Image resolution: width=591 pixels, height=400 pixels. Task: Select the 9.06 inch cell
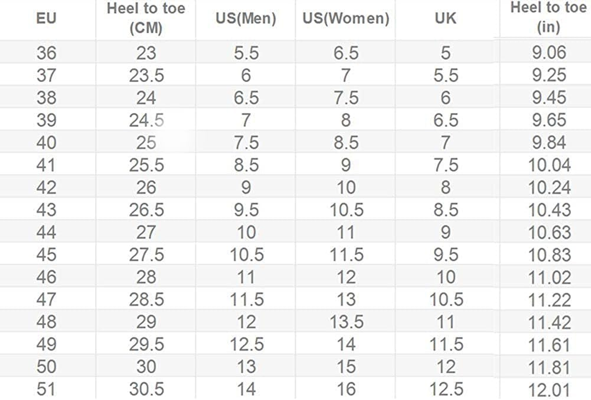pyautogui.click(x=549, y=53)
